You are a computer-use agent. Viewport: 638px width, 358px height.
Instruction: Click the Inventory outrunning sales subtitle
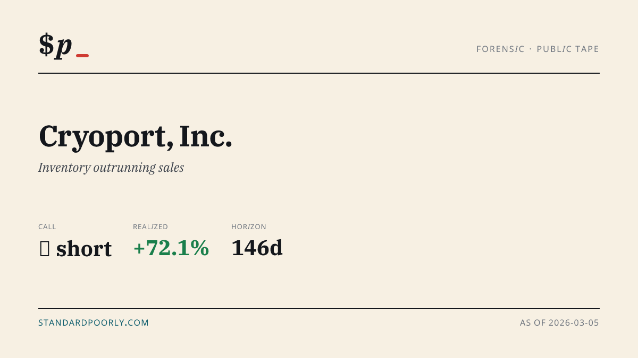click(111, 168)
